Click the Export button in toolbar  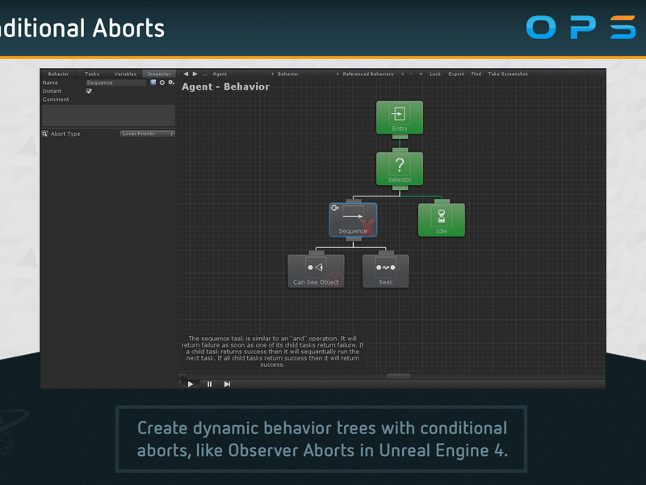pos(456,74)
